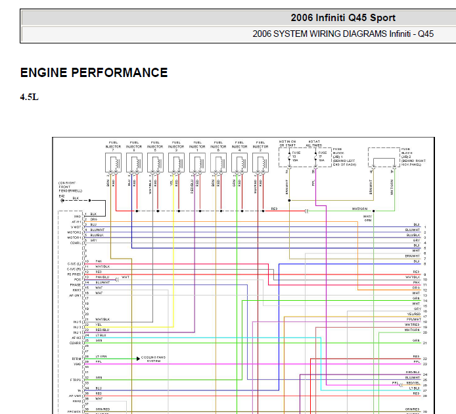Click the Fuel Injector 6 coil symbol
Screen dimensions: 456x414
(x=218, y=163)
